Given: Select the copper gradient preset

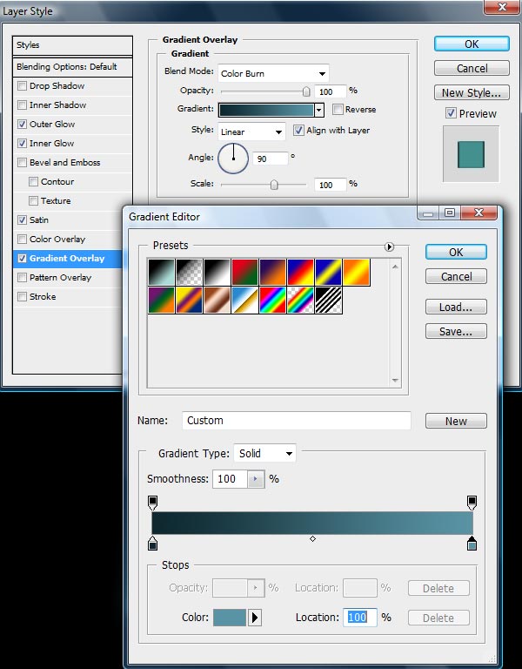Looking at the screenshot, I should tap(217, 300).
